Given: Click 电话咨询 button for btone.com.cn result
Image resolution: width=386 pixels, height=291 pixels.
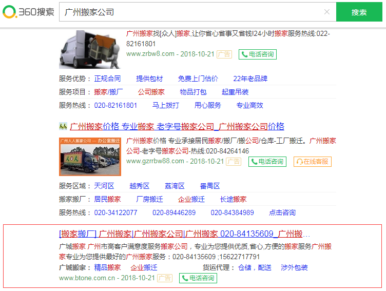Looking at the screenshot, I should 198,278.
